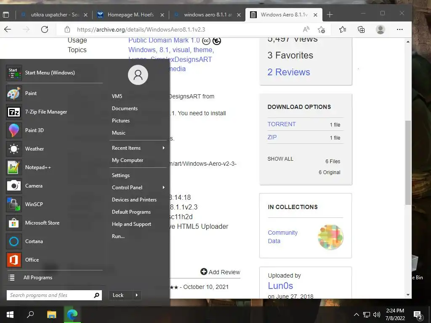The height and width of the screenshot is (323, 431).
Task: Go back to the previous page
Action: [8, 29]
